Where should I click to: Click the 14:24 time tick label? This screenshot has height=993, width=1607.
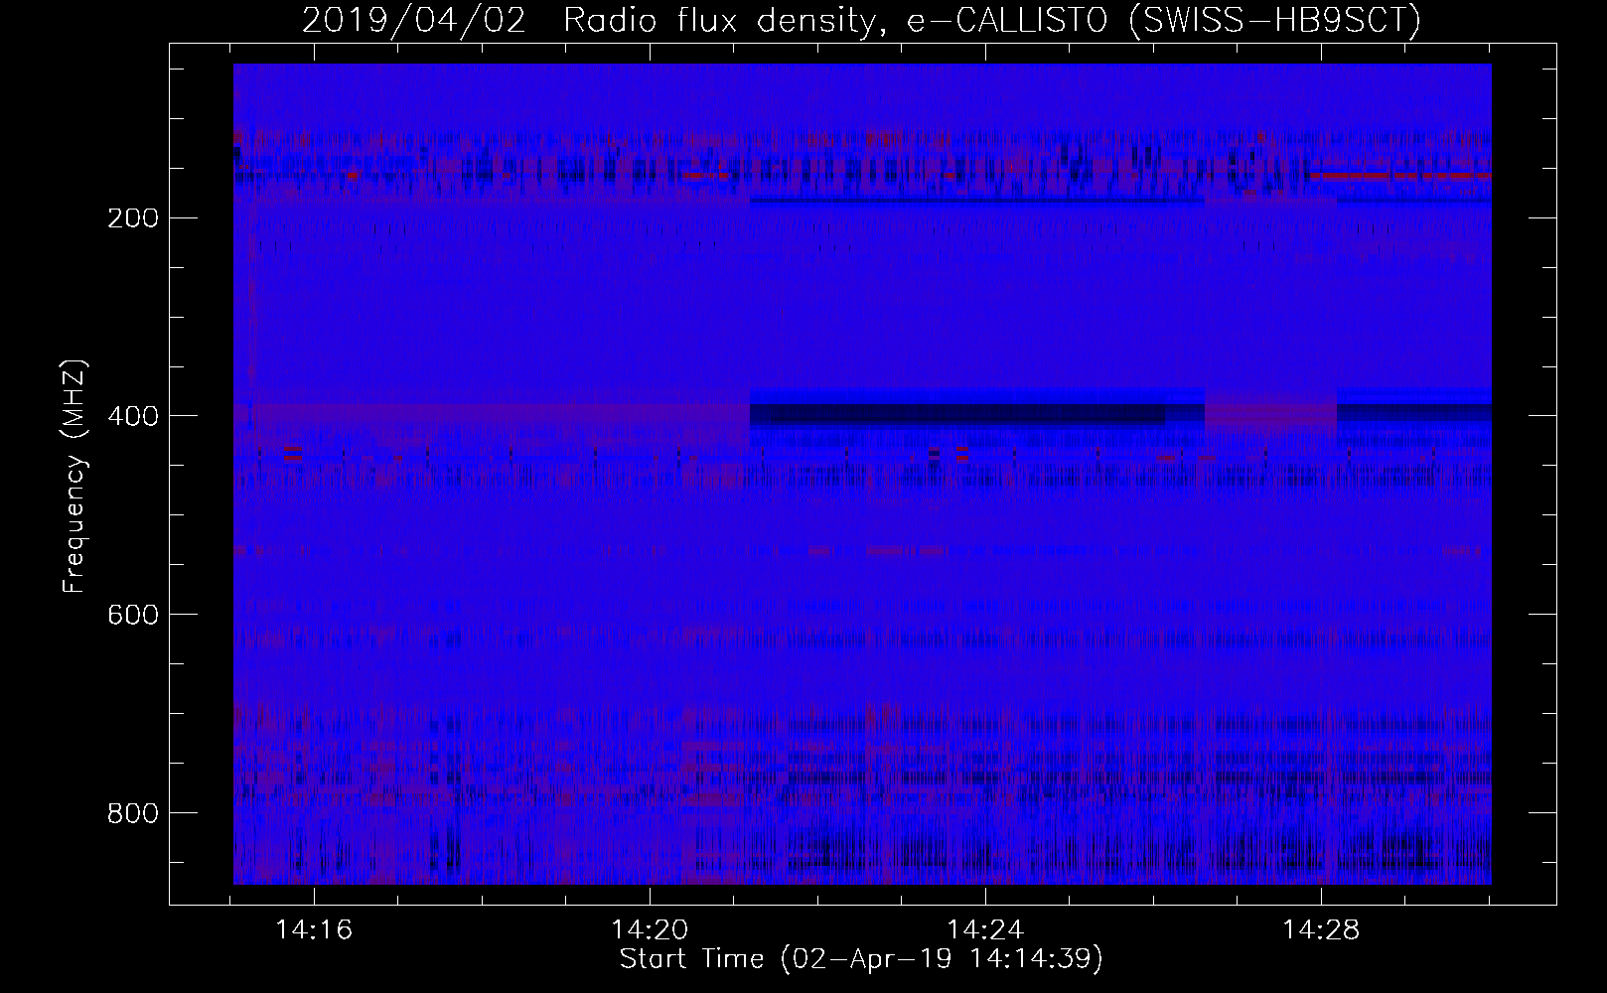[985, 930]
